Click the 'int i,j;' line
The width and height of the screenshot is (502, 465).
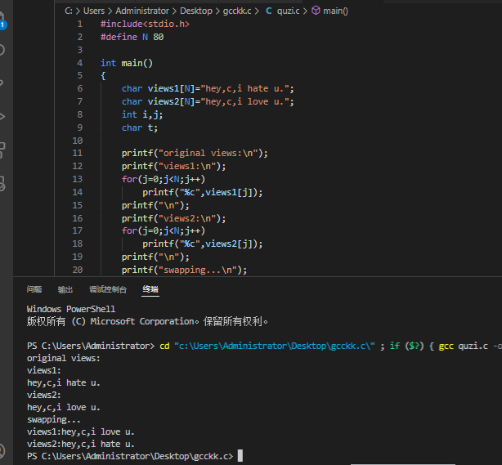(x=142, y=114)
